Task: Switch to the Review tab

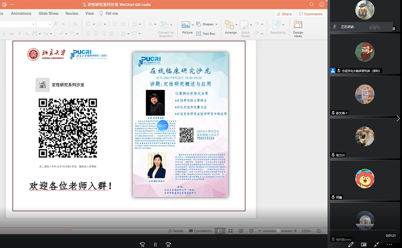Action: 72,13
